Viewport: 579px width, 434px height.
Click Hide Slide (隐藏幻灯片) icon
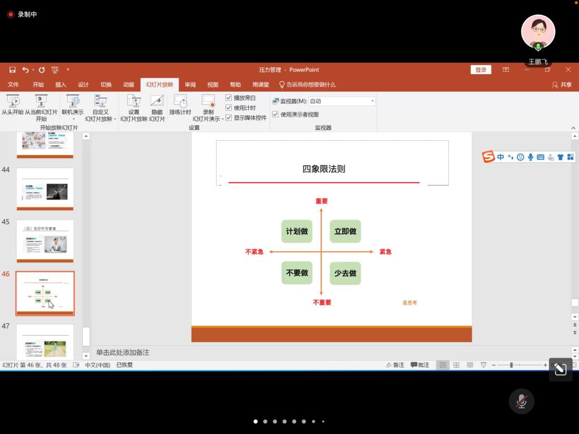coord(157,106)
